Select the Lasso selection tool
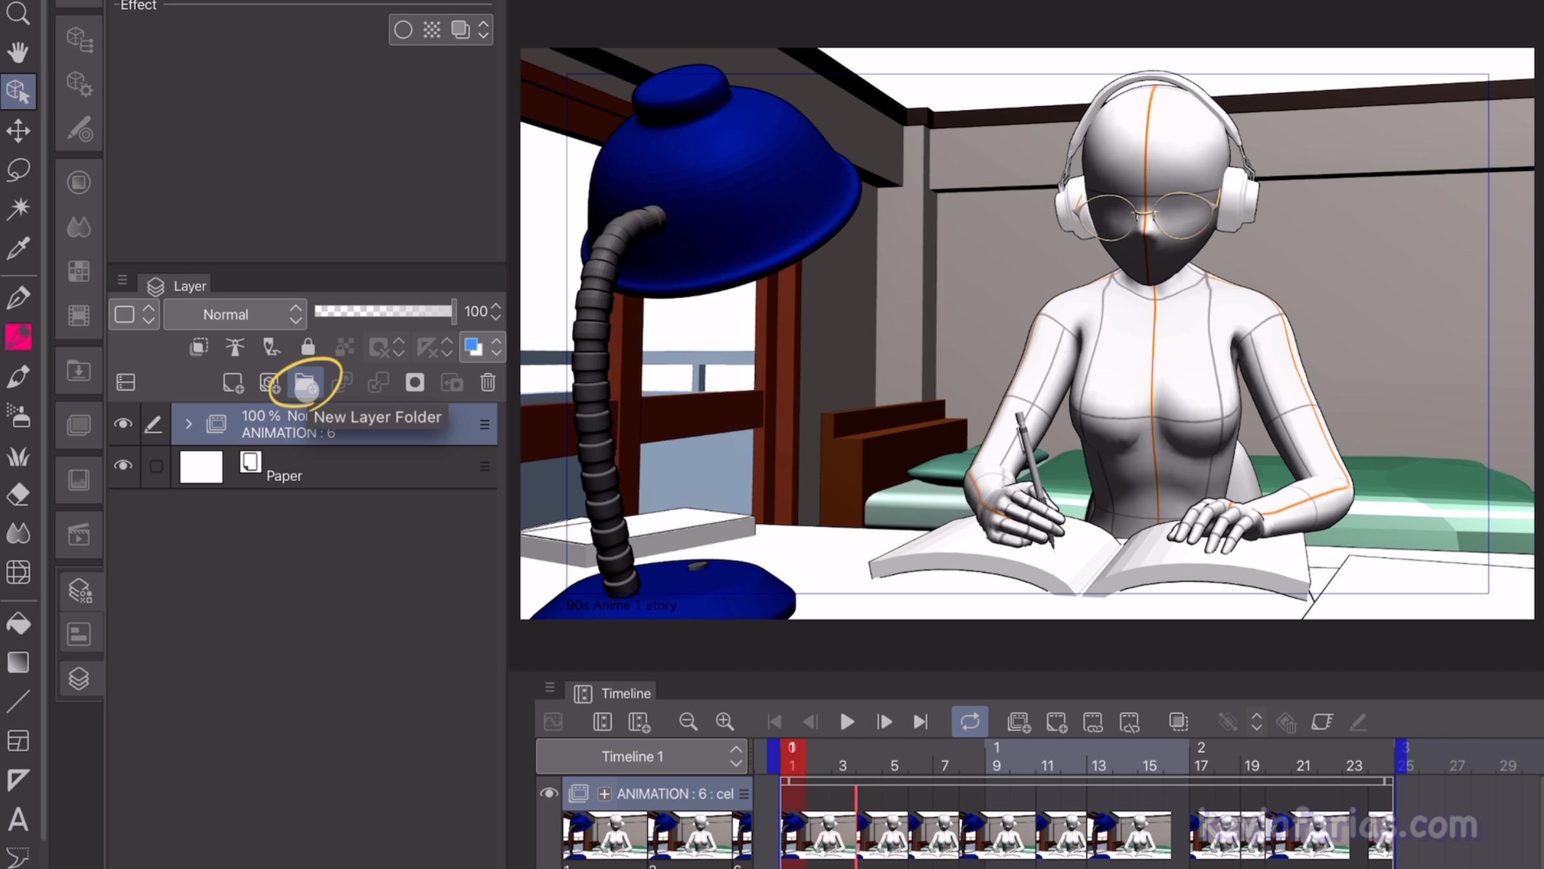 click(x=18, y=169)
